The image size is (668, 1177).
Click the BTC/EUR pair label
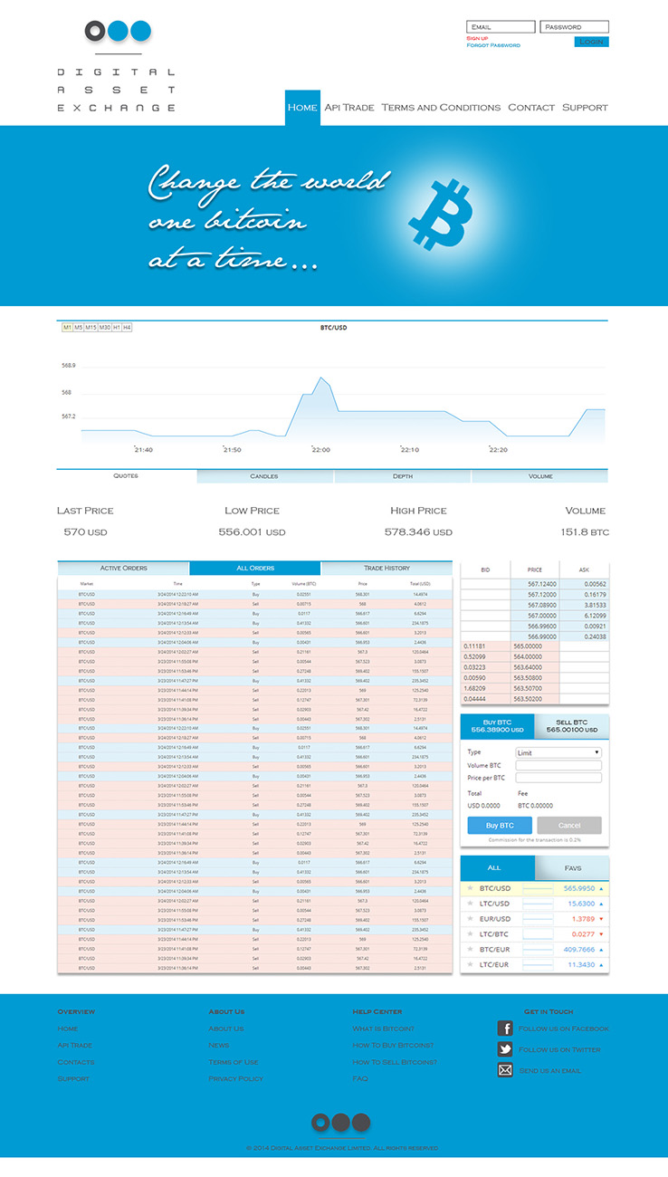(x=494, y=949)
